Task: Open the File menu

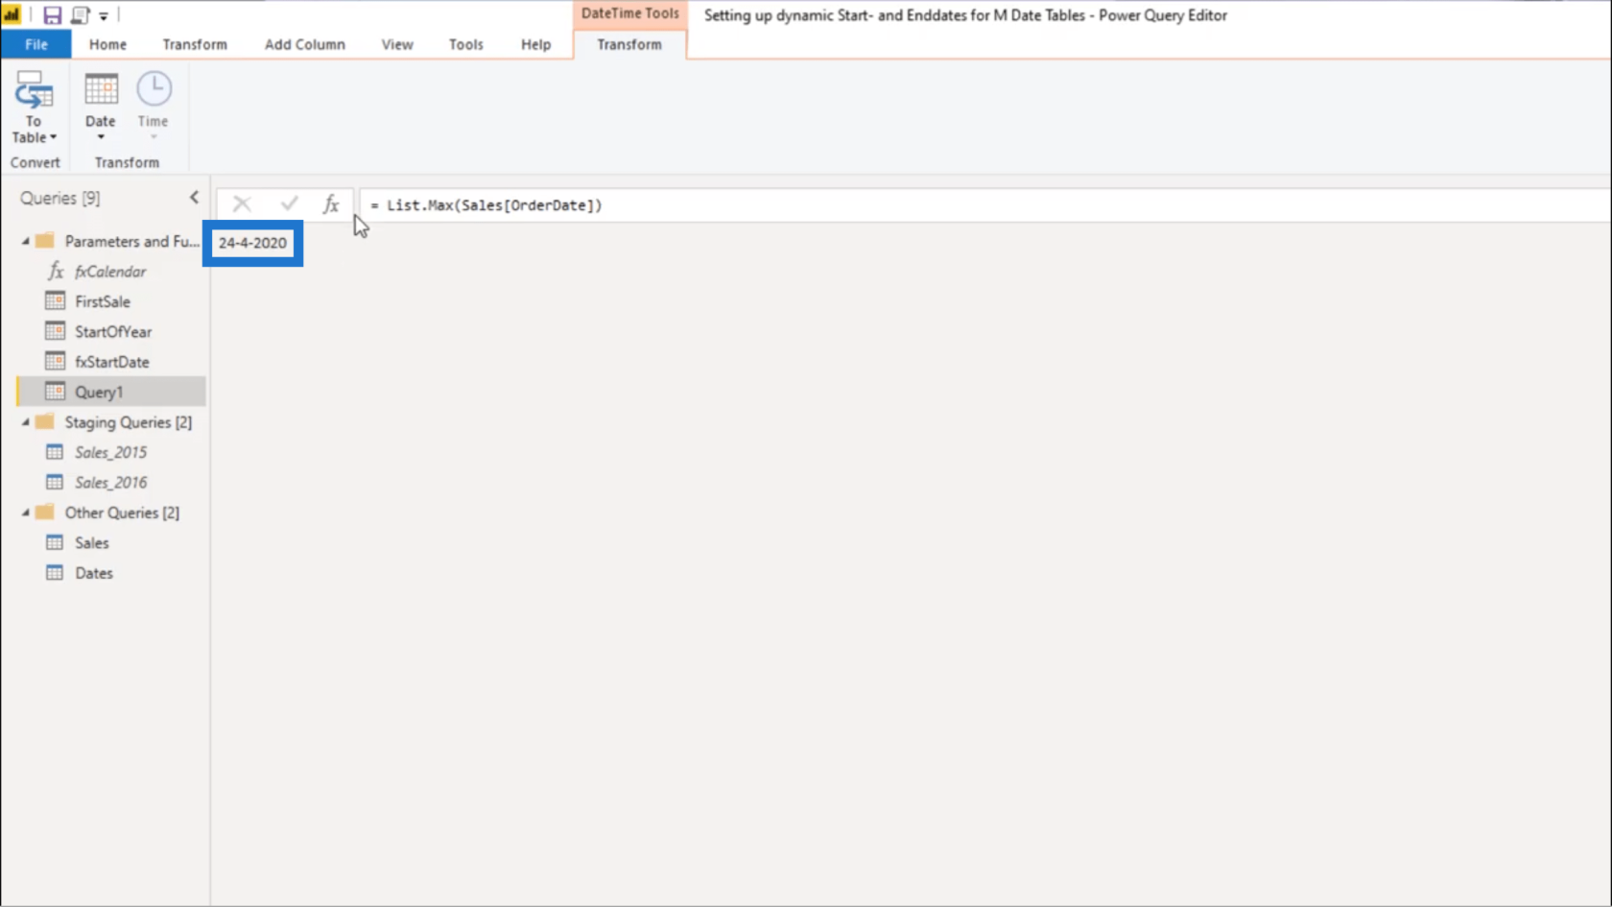Action: coord(36,44)
